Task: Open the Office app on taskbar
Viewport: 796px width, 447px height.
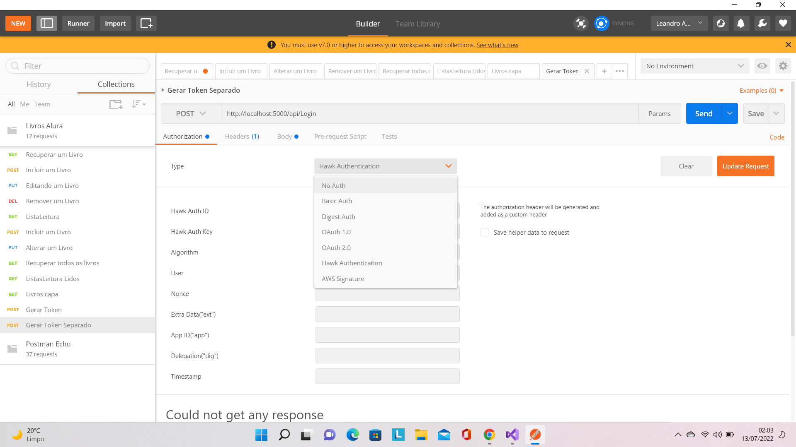Action: click(466, 435)
